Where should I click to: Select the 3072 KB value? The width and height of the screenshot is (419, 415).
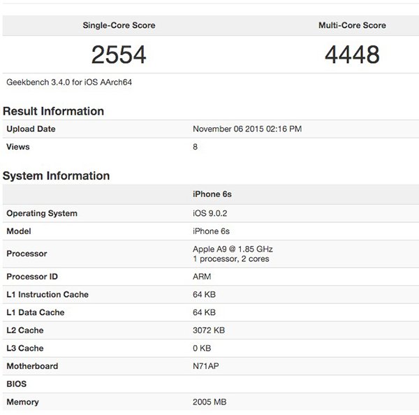point(209,330)
